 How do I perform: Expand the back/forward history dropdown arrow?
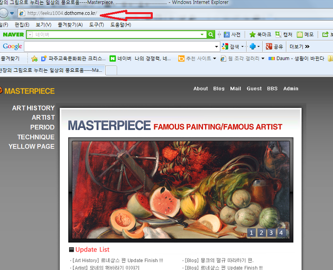coord(12,13)
